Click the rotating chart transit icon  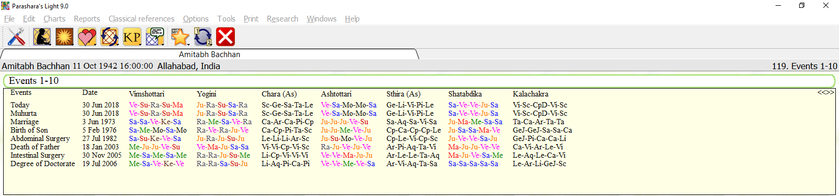[109, 37]
